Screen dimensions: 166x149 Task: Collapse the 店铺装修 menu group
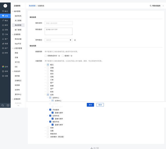(x=13, y=99)
